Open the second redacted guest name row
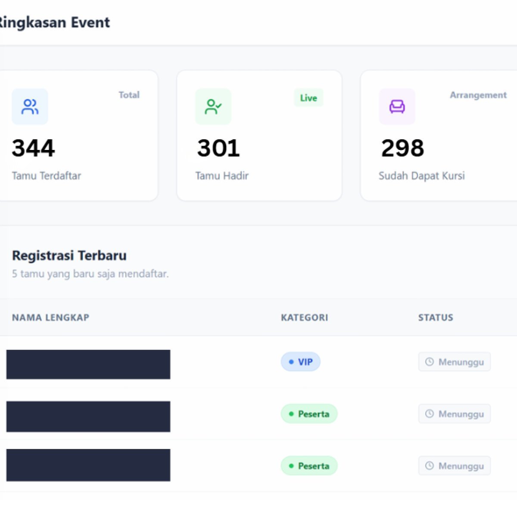 click(88, 416)
